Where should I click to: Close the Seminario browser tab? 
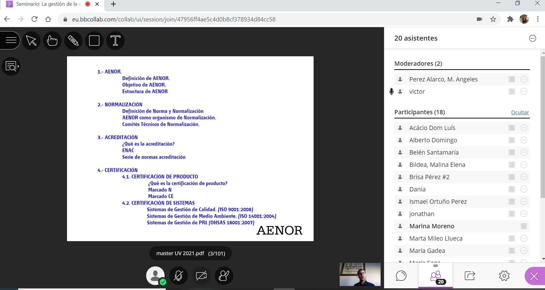point(97,4)
